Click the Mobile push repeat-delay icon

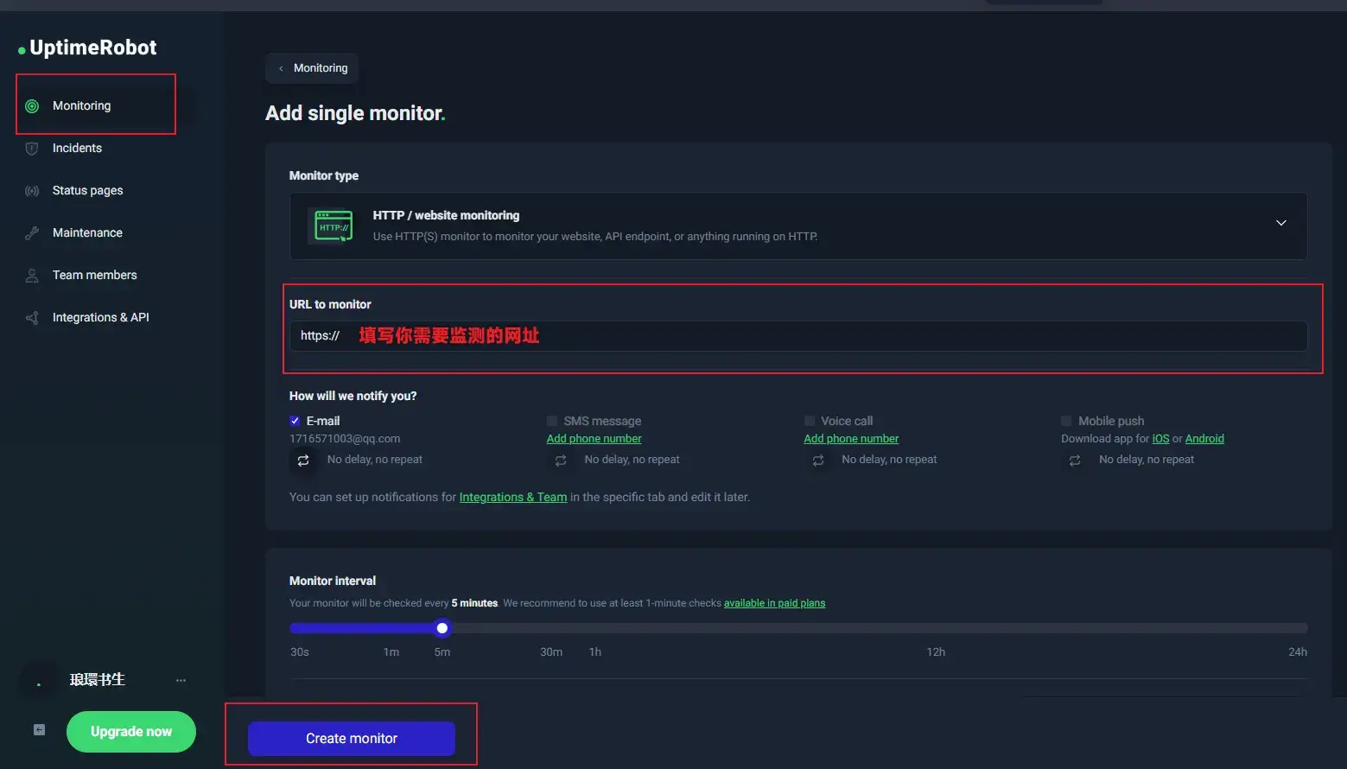pos(1075,461)
